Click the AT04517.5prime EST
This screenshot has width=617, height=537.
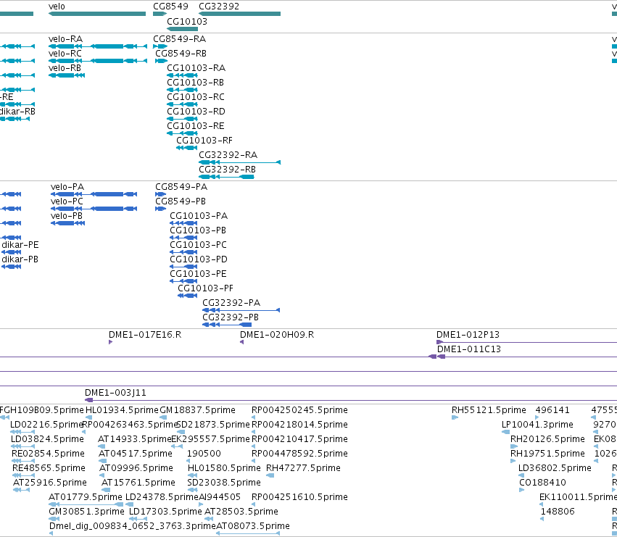coord(102,461)
